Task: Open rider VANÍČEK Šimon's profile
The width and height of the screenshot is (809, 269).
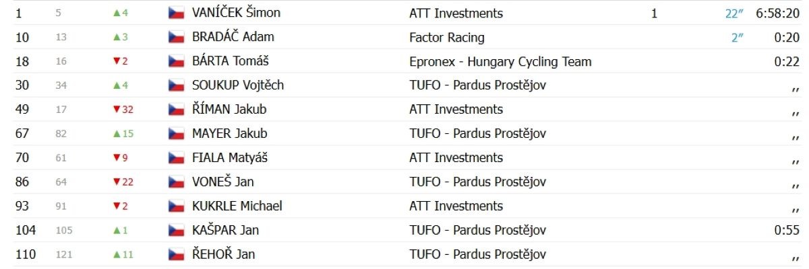Action: coord(236,13)
